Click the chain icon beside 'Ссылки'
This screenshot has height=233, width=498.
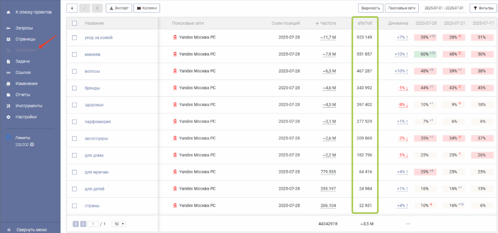click(x=8, y=73)
